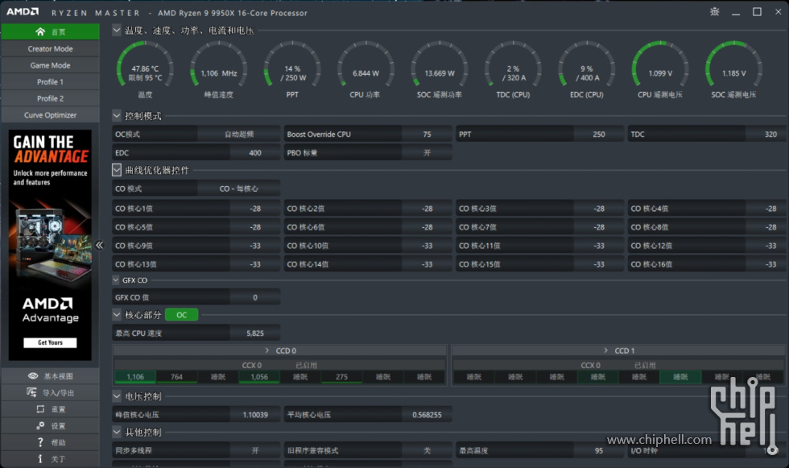Edit the EDC limit value 400
Viewport: 789px width, 468px height.
255,153
